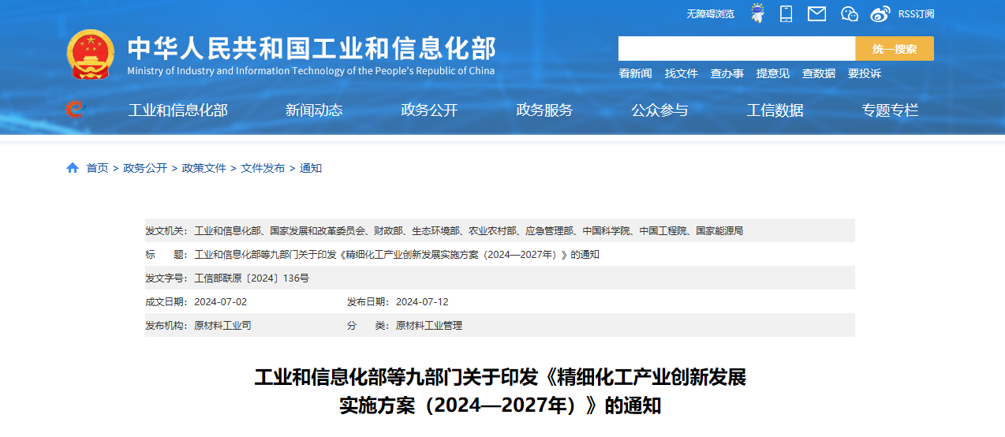Click the home icon in breadcrumb
Viewport: 1005px width, 437px height.
(x=73, y=168)
